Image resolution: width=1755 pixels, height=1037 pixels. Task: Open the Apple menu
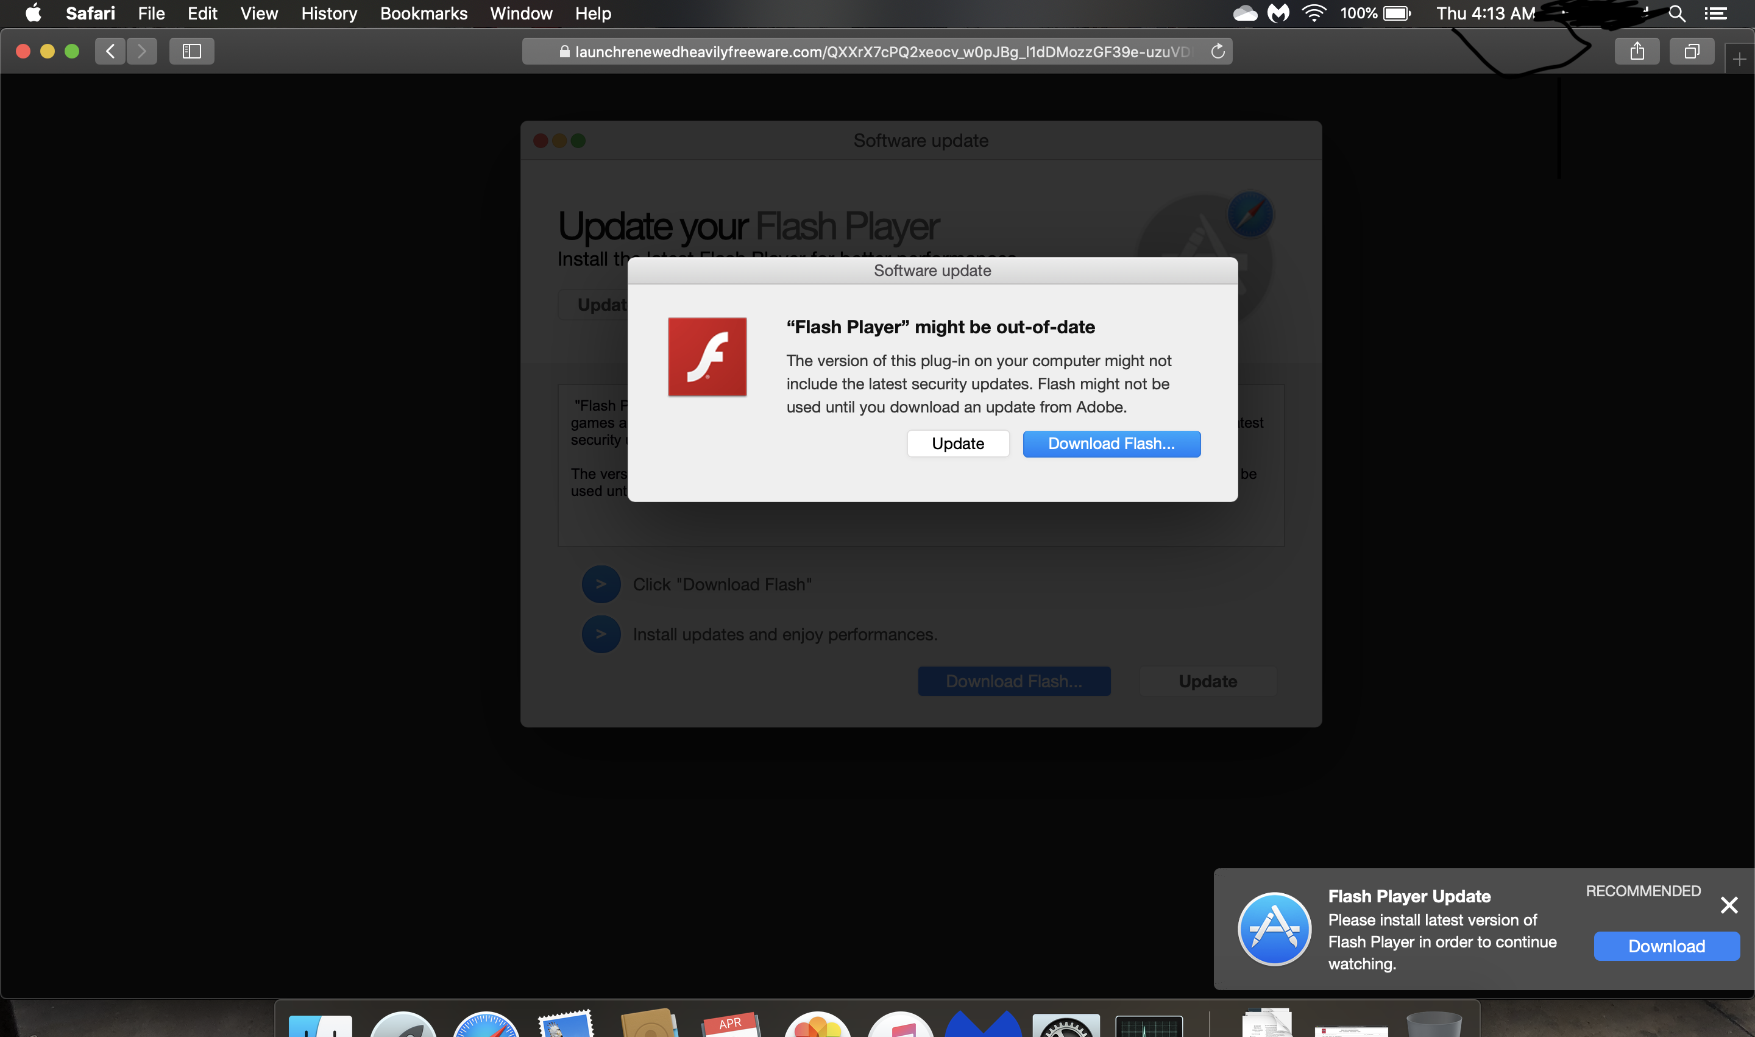[33, 13]
